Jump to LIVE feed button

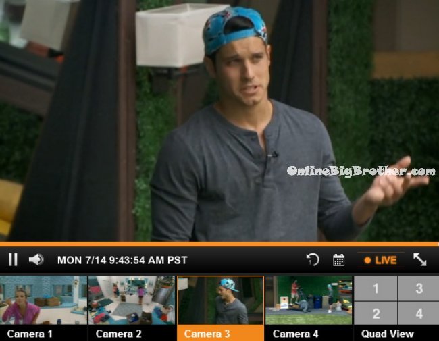click(380, 260)
